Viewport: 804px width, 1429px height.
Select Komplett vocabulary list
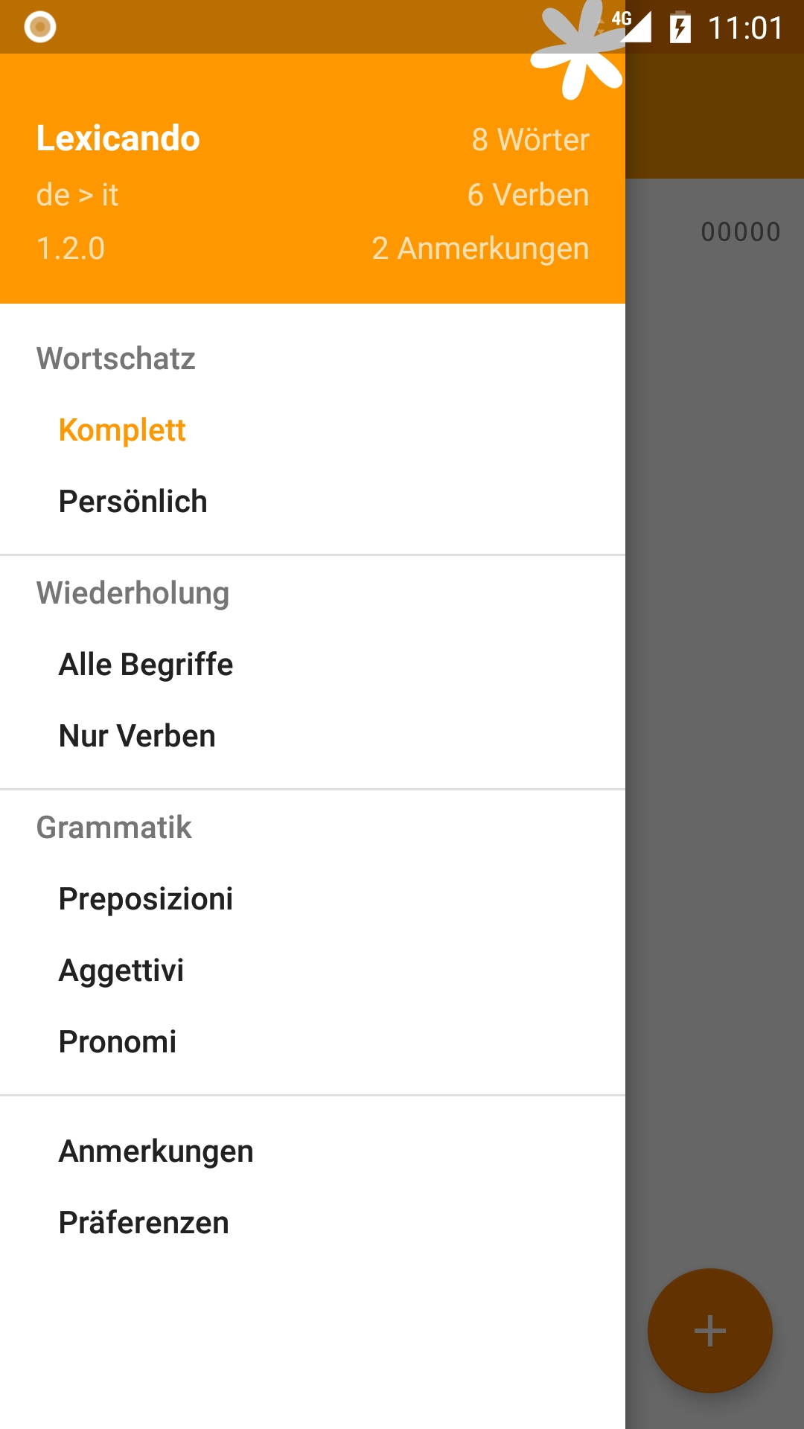tap(122, 430)
